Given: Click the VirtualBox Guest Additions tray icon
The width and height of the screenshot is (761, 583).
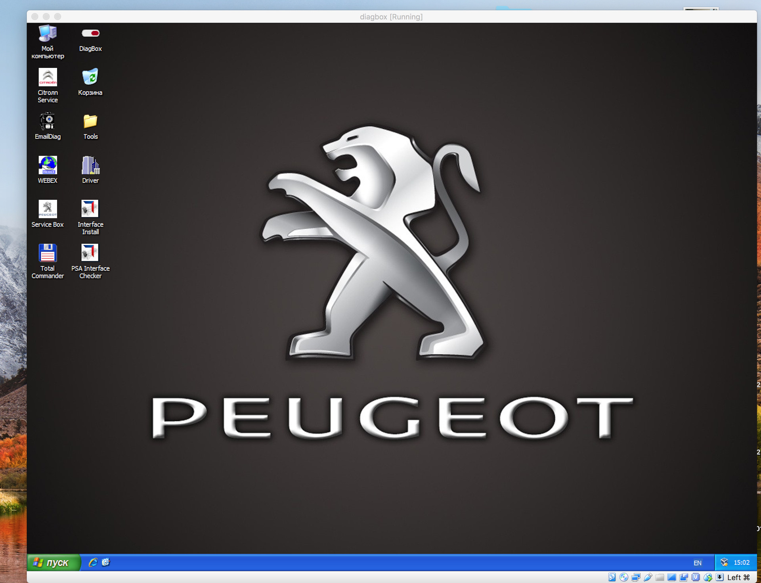Looking at the screenshot, I should [x=724, y=562].
